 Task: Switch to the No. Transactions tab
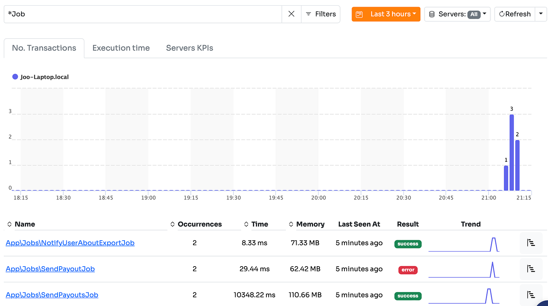click(x=44, y=48)
